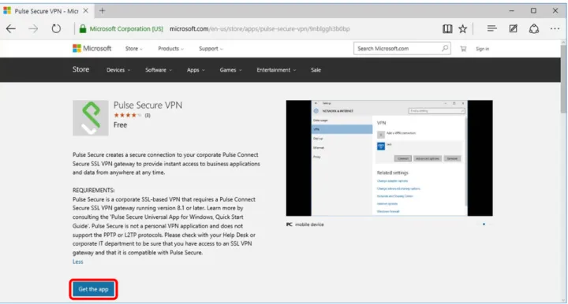The height and width of the screenshot is (304, 568).
Task: Click the Store heading in dark bar
Action: click(80, 69)
